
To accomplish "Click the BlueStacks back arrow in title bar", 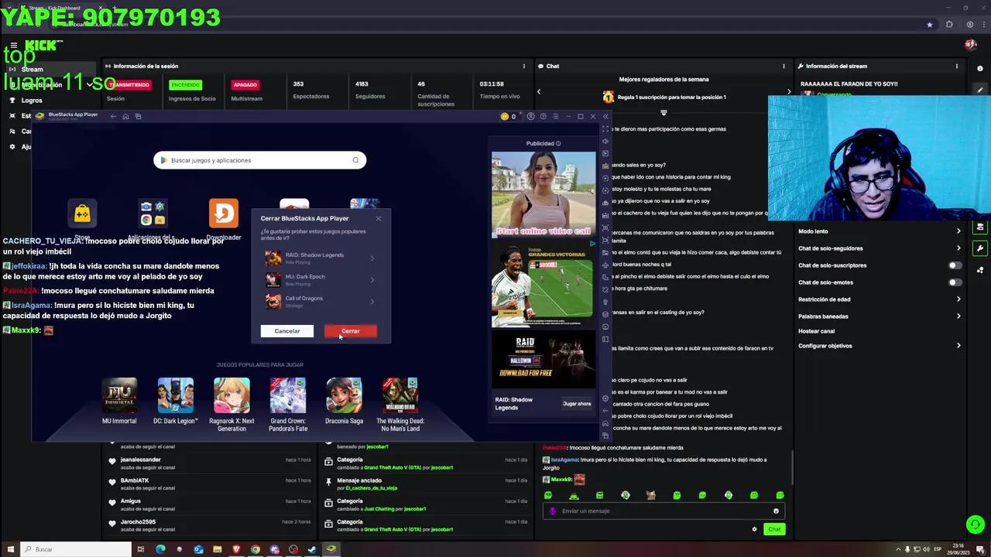I will (113, 116).
